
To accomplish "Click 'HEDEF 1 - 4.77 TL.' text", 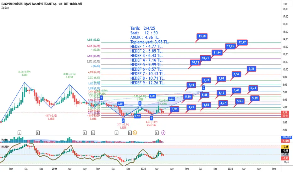I will pyautogui.click(x=146, y=47).
